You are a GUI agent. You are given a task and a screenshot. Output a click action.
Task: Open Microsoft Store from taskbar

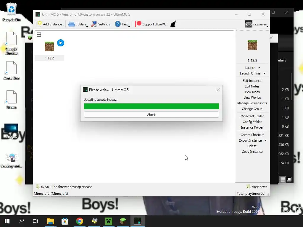[x=65, y=221]
